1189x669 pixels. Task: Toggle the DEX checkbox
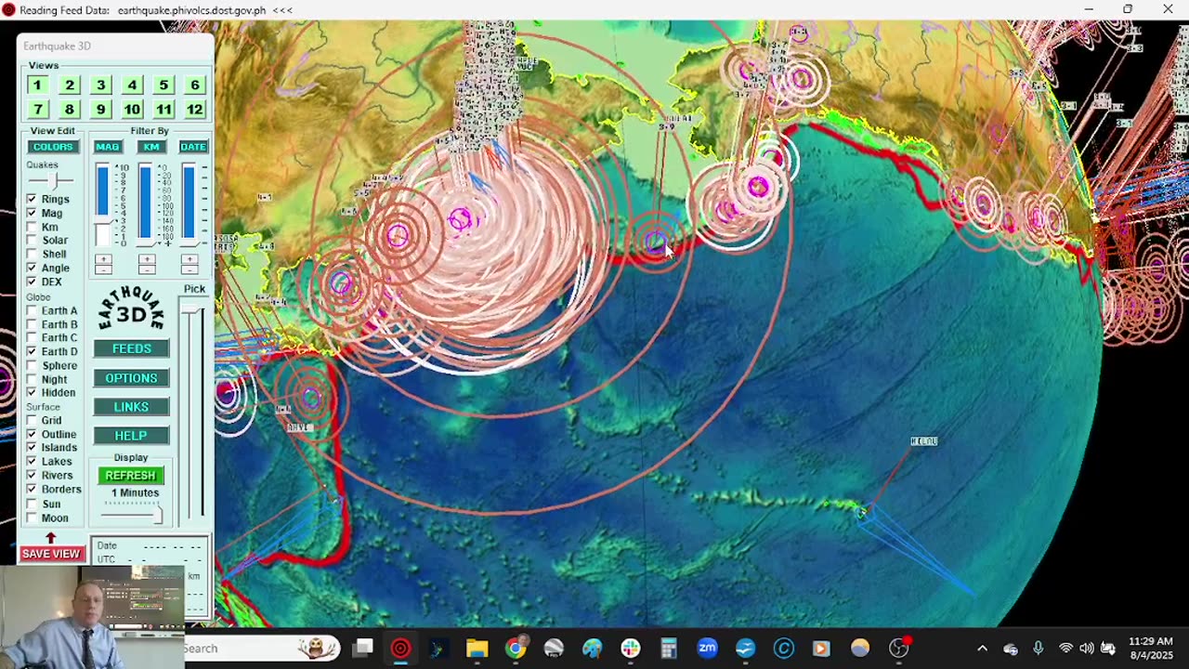tap(33, 282)
